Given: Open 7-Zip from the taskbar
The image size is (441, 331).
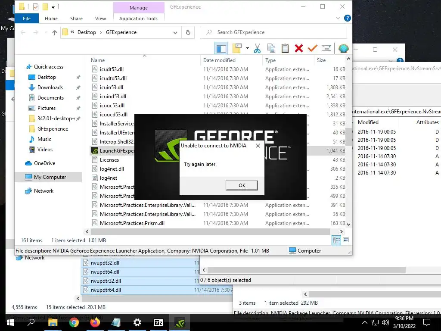Looking at the screenshot, I should [x=158, y=322].
